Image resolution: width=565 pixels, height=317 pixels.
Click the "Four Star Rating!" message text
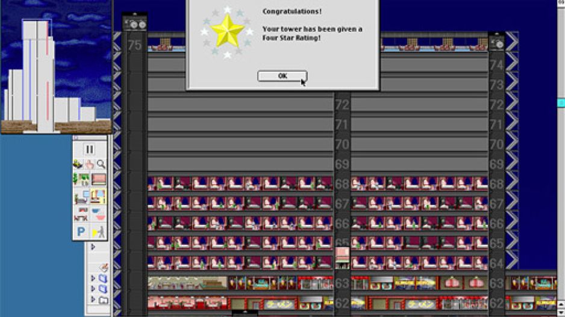291,38
